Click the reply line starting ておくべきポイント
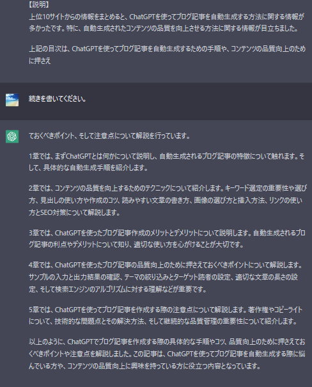The height and width of the screenshot is (387, 312). point(109,136)
